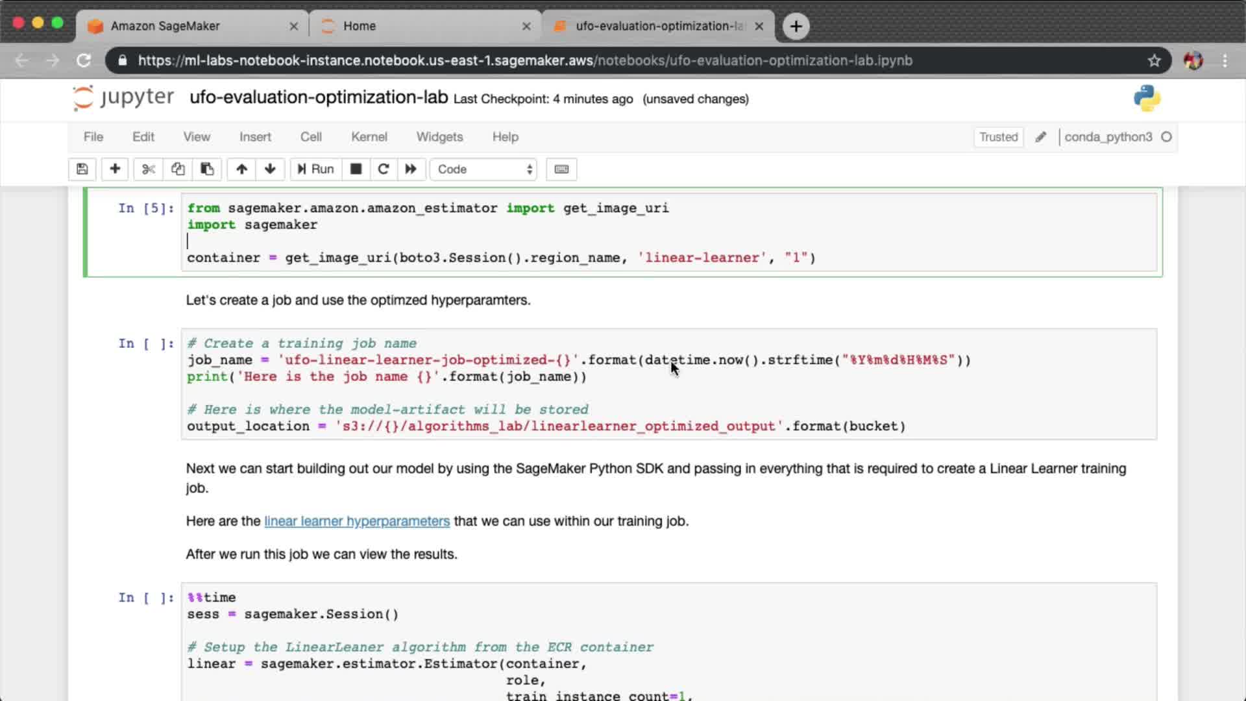Open the Kernel menu
Image resolution: width=1246 pixels, height=701 pixels.
tap(369, 137)
